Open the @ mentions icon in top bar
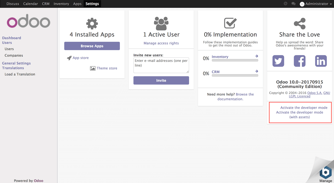This screenshot has height=183, width=334. [285, 4]
